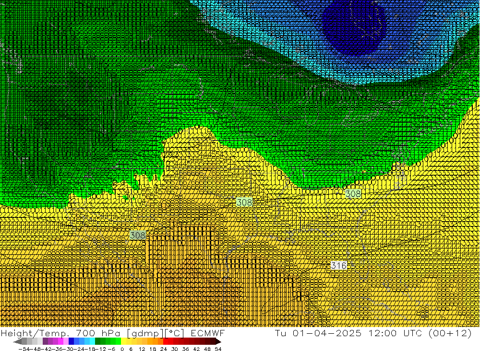Screen dimensions: 480x351
Task: Click the bright red swatch above the 24 label
Action: point(166,341)
